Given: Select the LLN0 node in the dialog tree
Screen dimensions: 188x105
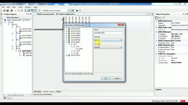Looking at the screenshot, I should click(80, 49).
